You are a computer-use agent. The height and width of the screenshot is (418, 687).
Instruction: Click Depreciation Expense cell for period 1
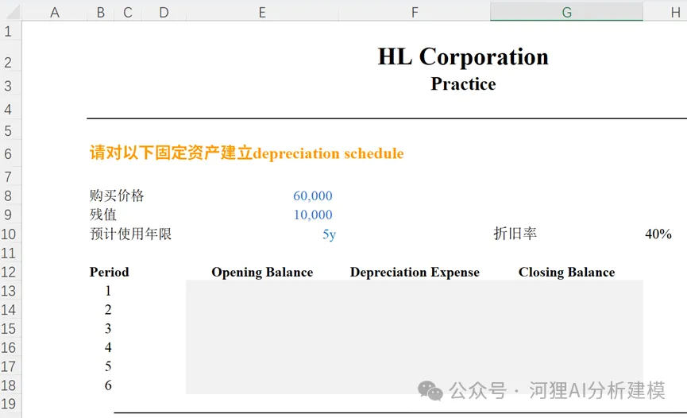[414, 291]
